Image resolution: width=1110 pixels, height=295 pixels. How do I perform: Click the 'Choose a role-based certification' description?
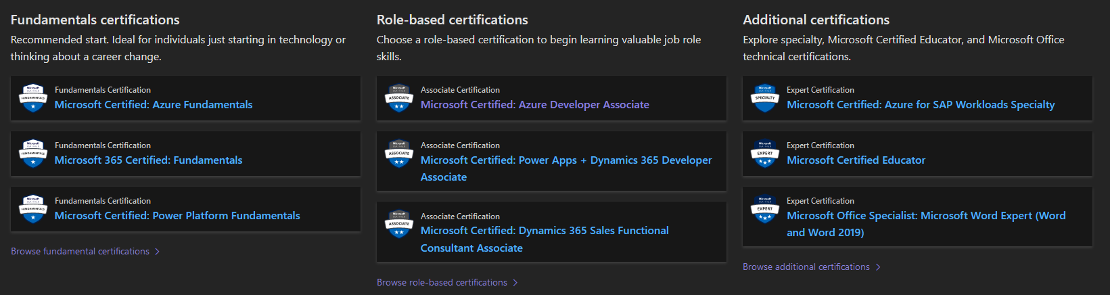[538, 48]
